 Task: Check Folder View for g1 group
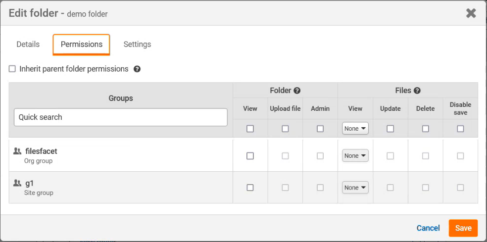click(x=250, y=188)
